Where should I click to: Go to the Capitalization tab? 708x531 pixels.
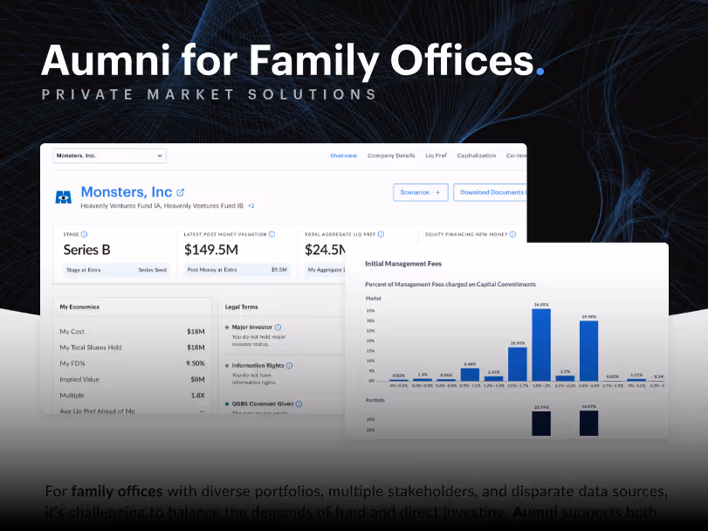coord(477,155)
